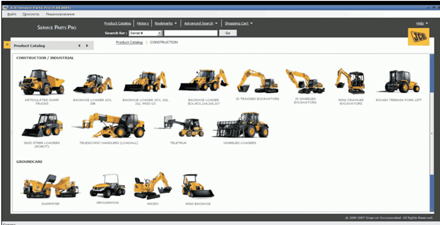Select the Mini Backhoe image
440x225 pixels.
pyautogui.click(x=198, y=186)
